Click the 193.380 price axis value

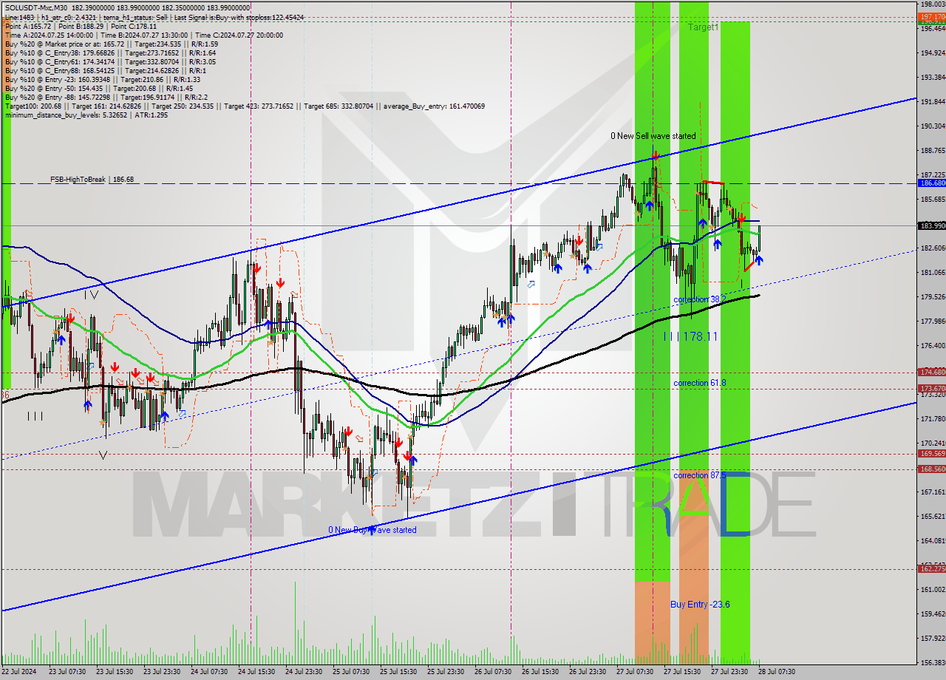(x=932, y=77)
